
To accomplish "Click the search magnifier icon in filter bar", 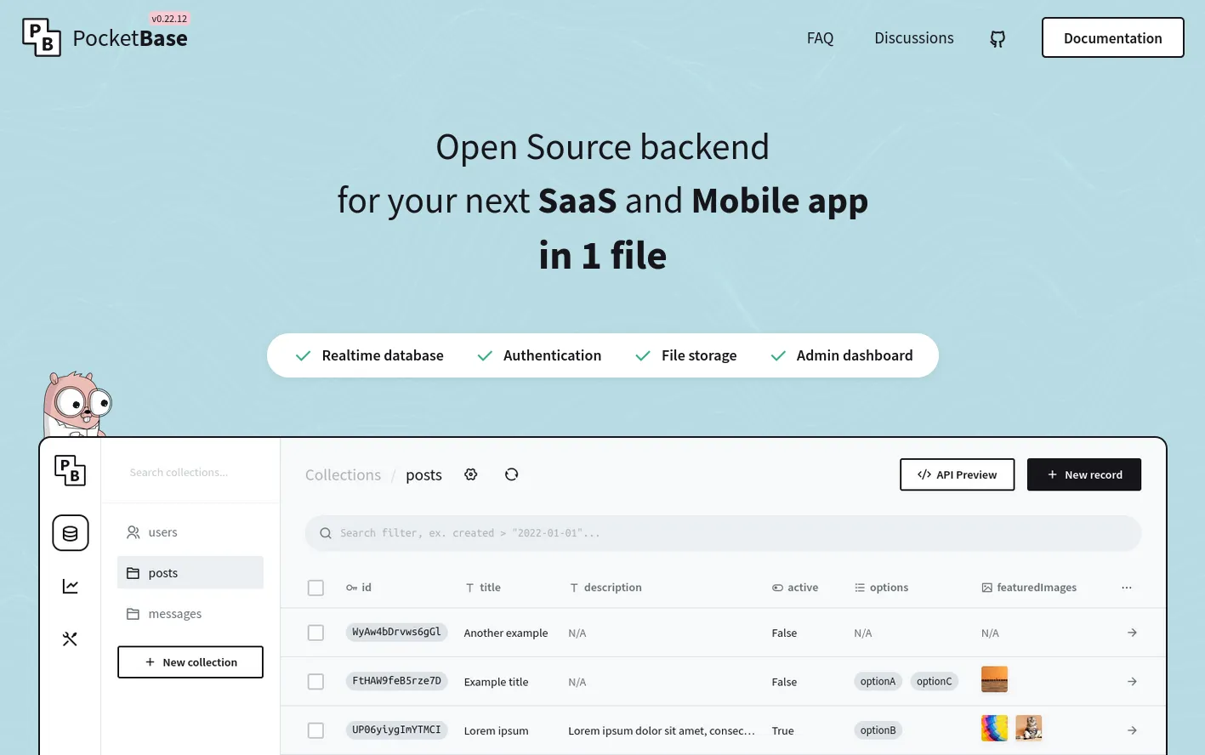I will point(325,533).
